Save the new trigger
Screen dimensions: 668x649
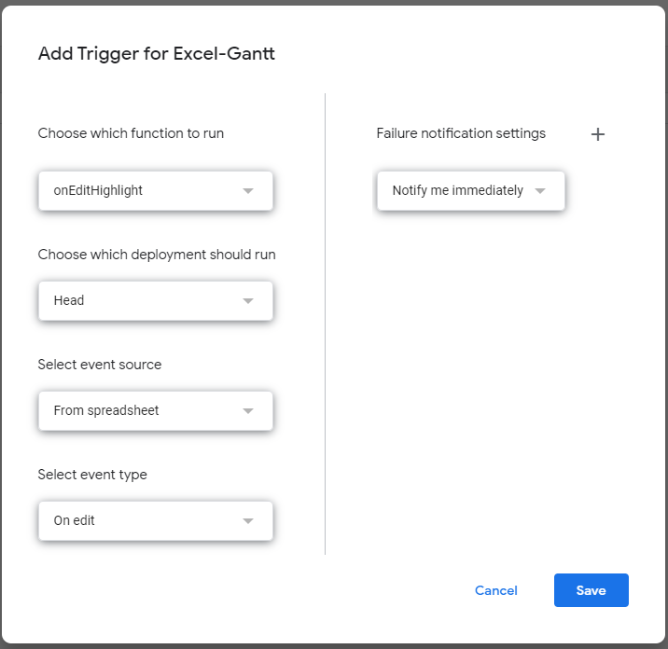click(x=591, y=590)
